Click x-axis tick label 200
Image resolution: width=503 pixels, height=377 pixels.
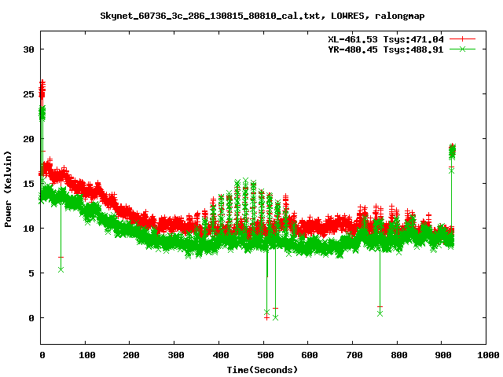pos(131,355)
